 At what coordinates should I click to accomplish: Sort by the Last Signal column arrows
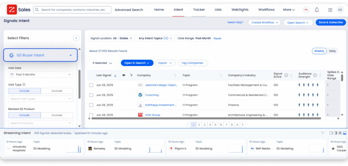coord(115,75)
